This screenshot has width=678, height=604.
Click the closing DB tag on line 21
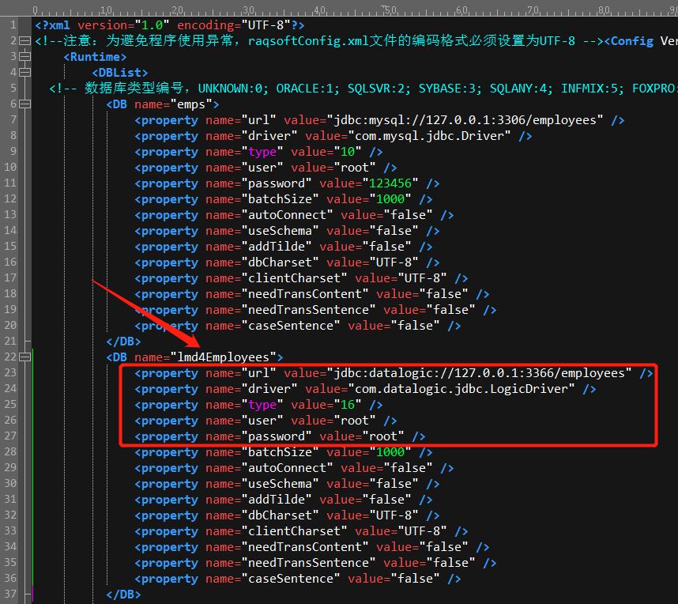point(123,342)
